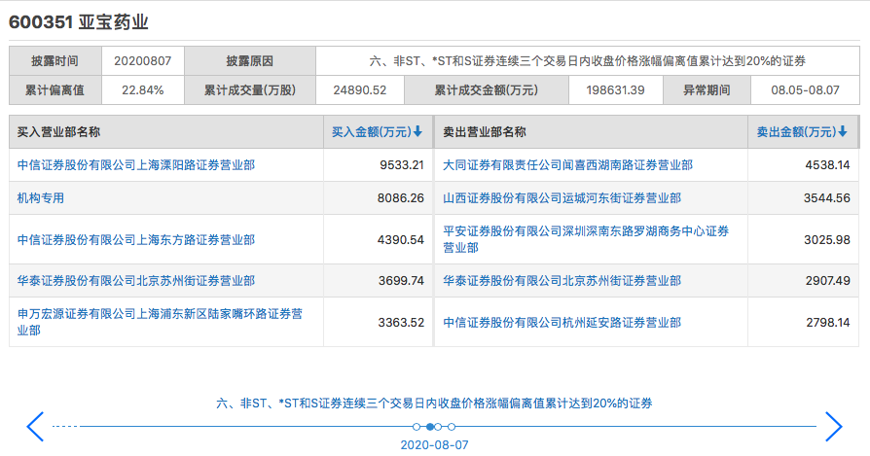This screenshot has height=456, width=870.
Task: Click the buy amount 8086.26
Action: pyautogui.click(x=401, y=197)
